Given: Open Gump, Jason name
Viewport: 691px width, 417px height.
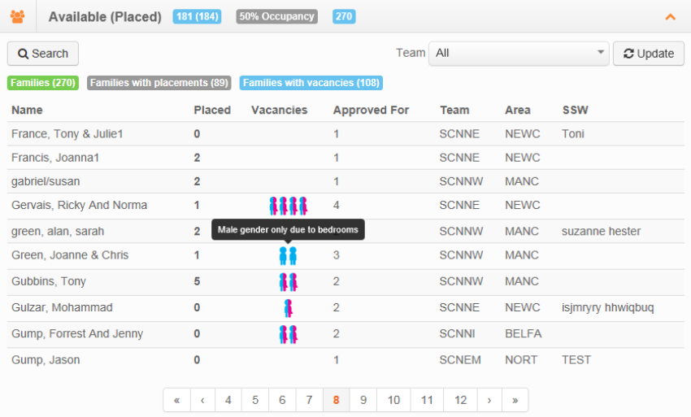Looking at the screenshot, I should [46, 360].
